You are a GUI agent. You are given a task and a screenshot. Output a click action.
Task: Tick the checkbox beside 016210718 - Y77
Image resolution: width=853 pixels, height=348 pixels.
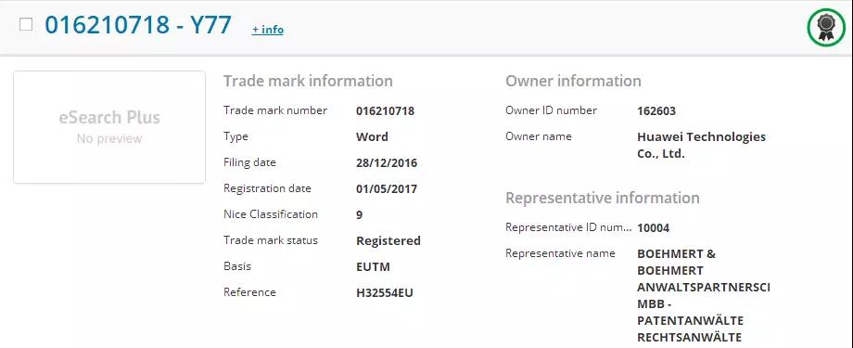pyautogui.click(x=26, y=24)
